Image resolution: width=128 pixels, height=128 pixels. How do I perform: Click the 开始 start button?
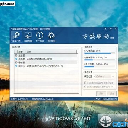click(101, 94)
